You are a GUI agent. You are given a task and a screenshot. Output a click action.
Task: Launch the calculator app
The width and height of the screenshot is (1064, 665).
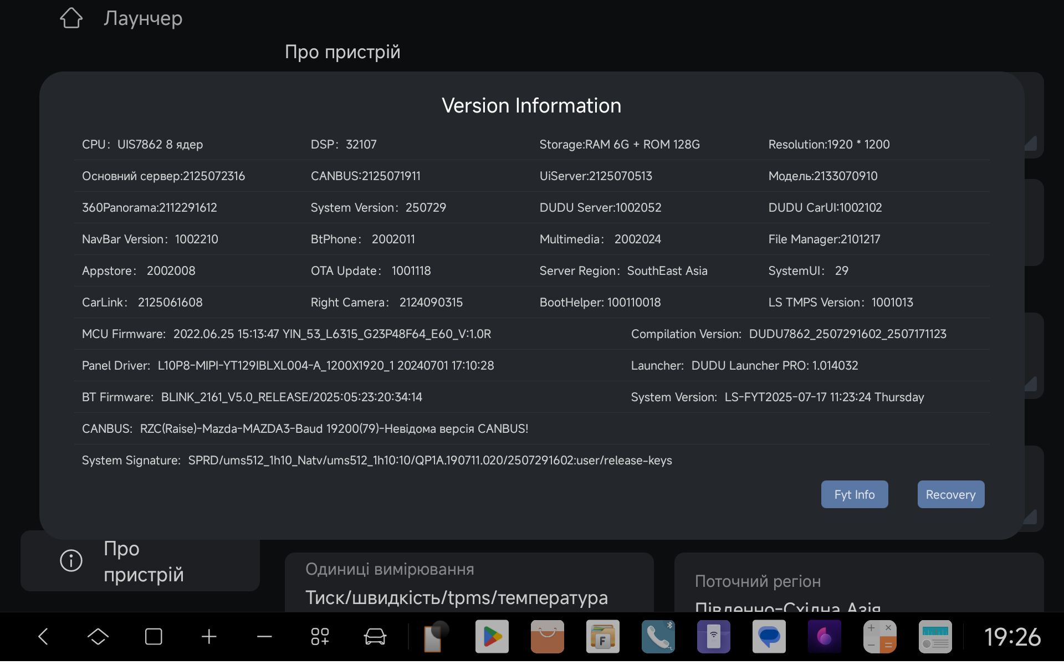point(879,637)
